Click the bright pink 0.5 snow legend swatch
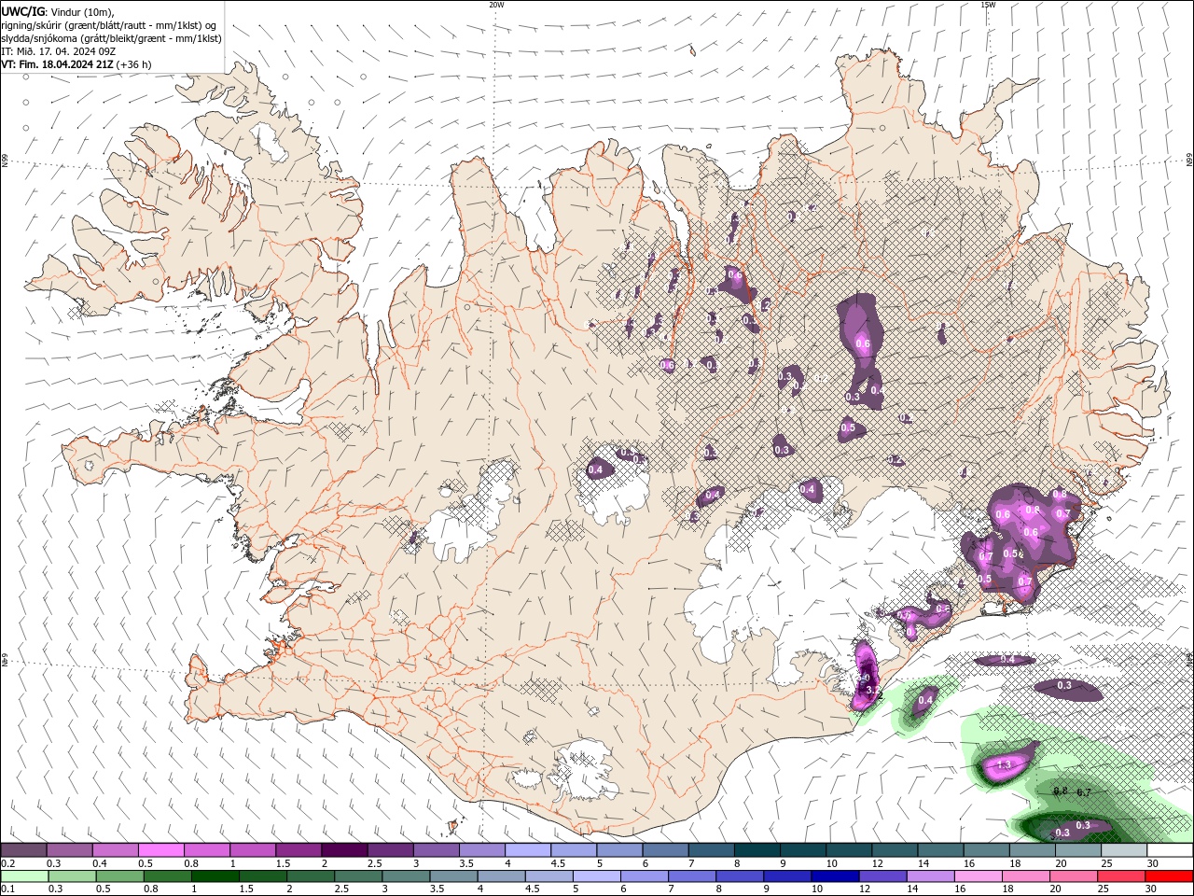The height and width of the screenshot is (896, 1194). click(160, 850)
